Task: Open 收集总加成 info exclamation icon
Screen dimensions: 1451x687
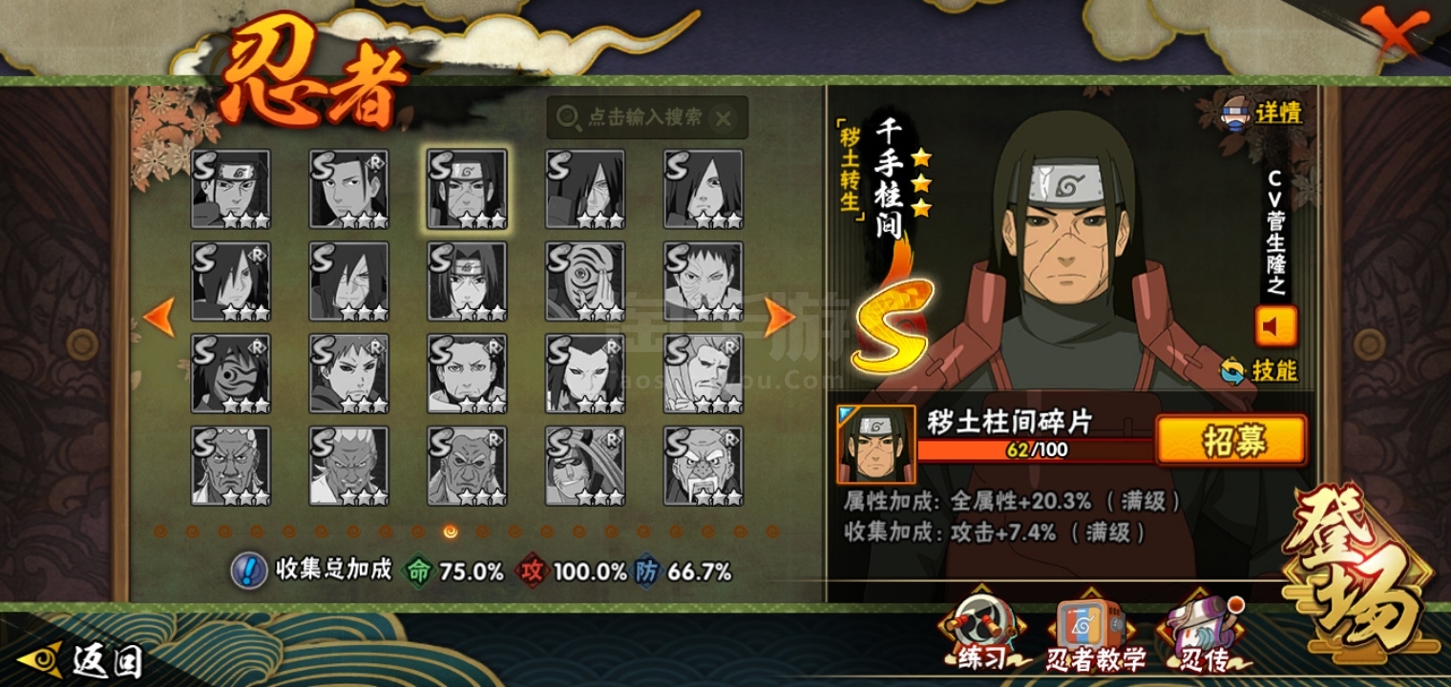Action: pos(248,571)
